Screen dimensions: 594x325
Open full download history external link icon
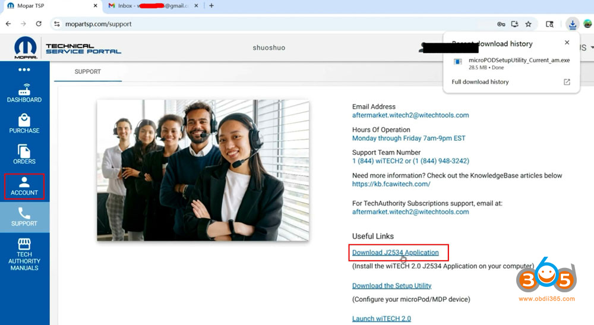tap(567, 82)
